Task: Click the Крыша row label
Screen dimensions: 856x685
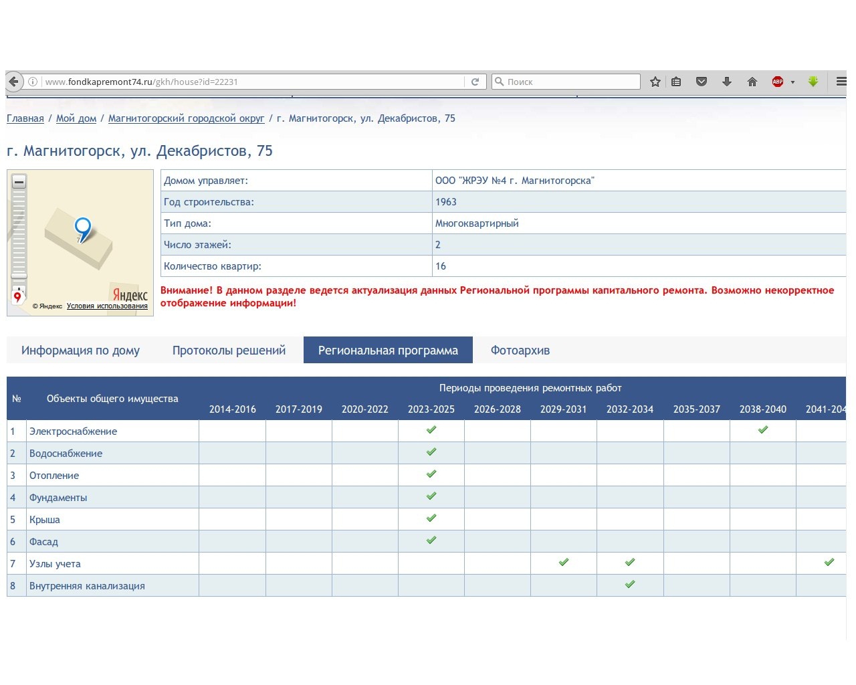Action: click(x=45, y=520)
